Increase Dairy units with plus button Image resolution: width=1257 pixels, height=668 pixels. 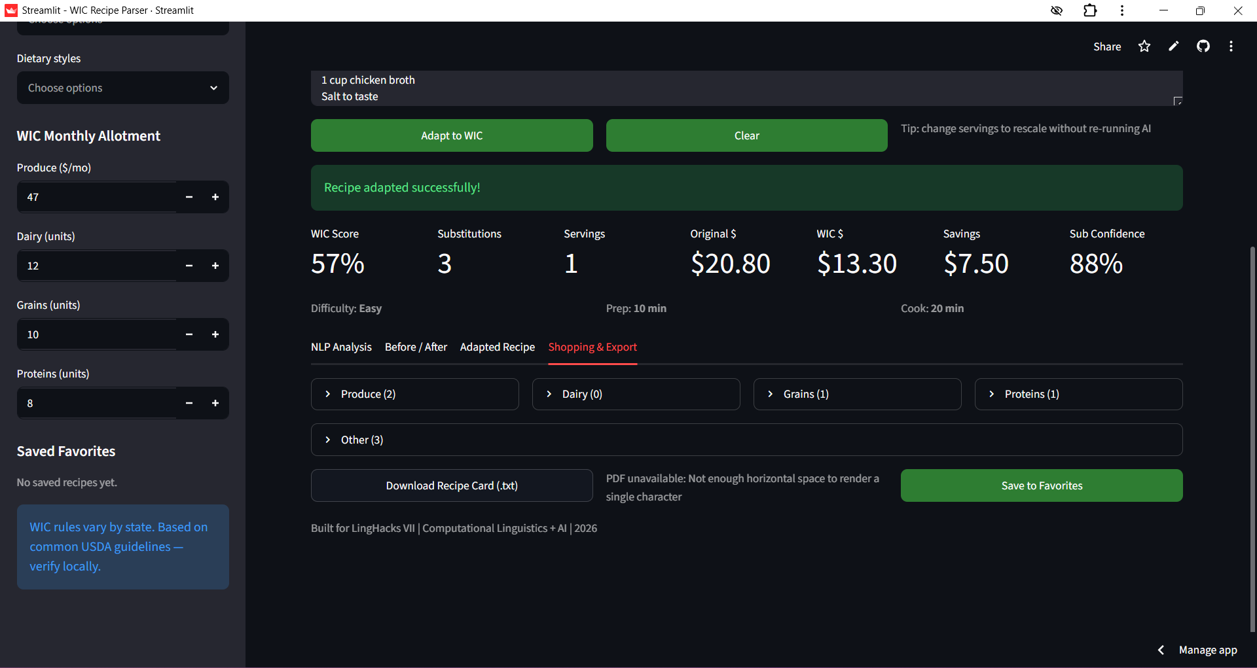[x=215, y=266]
